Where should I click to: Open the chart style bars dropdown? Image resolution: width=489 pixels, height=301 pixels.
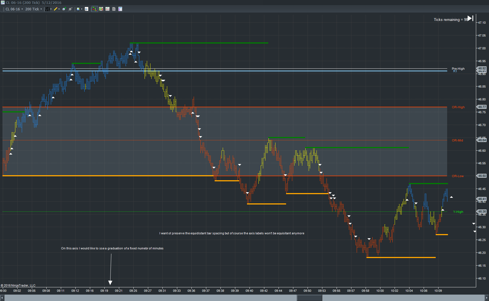[49, 9]
